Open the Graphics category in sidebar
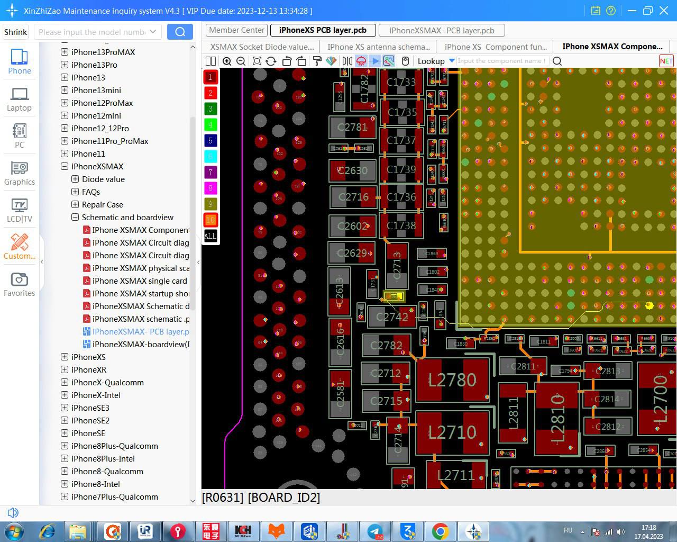Image resolution: width=677 pixels, height=542 pixels. tap(20, 173)
